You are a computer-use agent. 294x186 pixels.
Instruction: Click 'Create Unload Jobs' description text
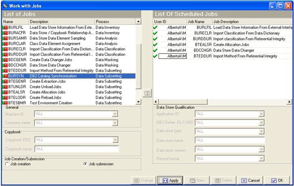pos(45,87)
